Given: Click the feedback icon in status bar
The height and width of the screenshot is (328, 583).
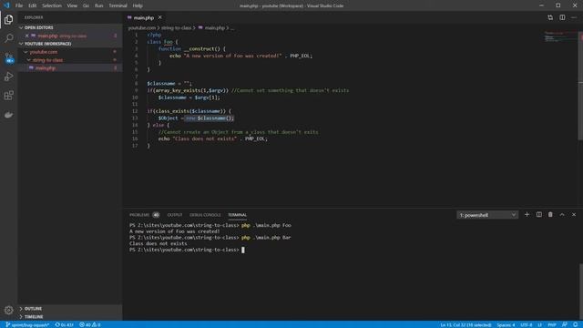Looking at the screenshot, I should tap(565, 324).
